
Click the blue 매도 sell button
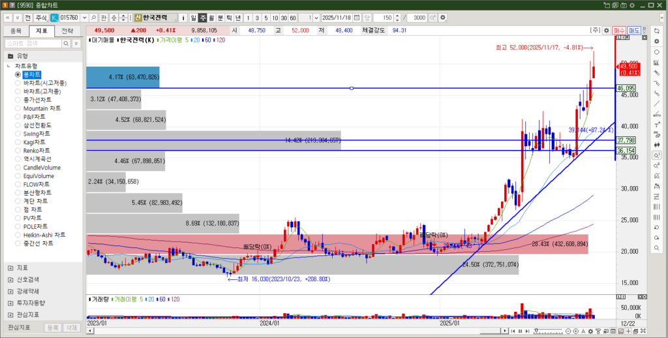tap(634, 30)
